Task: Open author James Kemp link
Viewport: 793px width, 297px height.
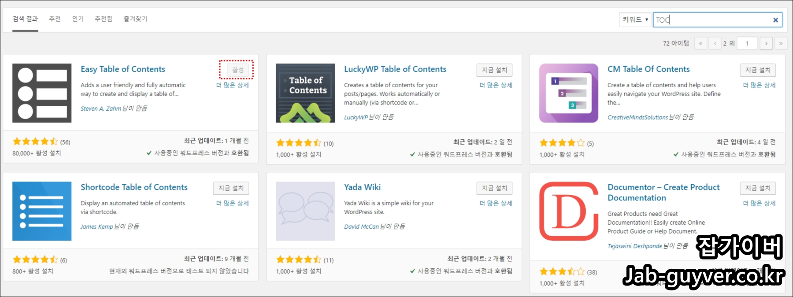Action: [96, 226]
